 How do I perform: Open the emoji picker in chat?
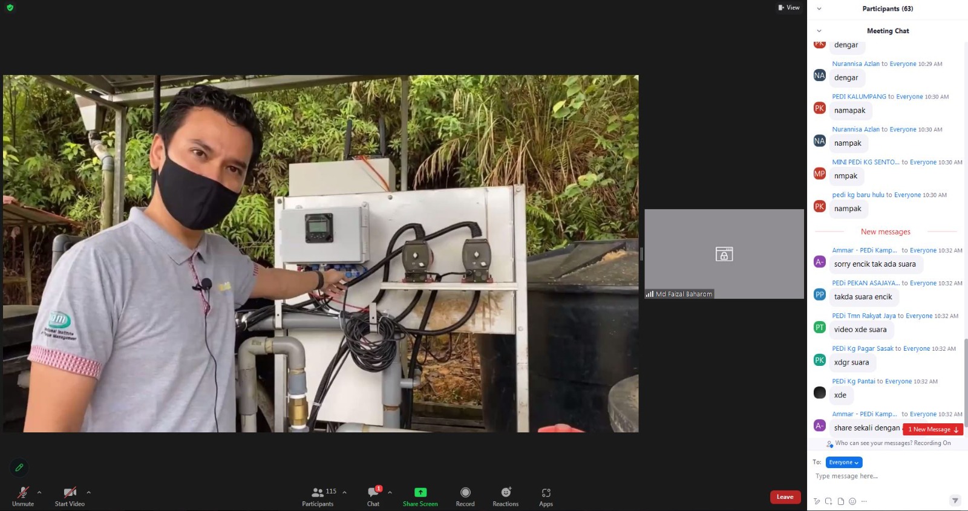pos(852,501)
